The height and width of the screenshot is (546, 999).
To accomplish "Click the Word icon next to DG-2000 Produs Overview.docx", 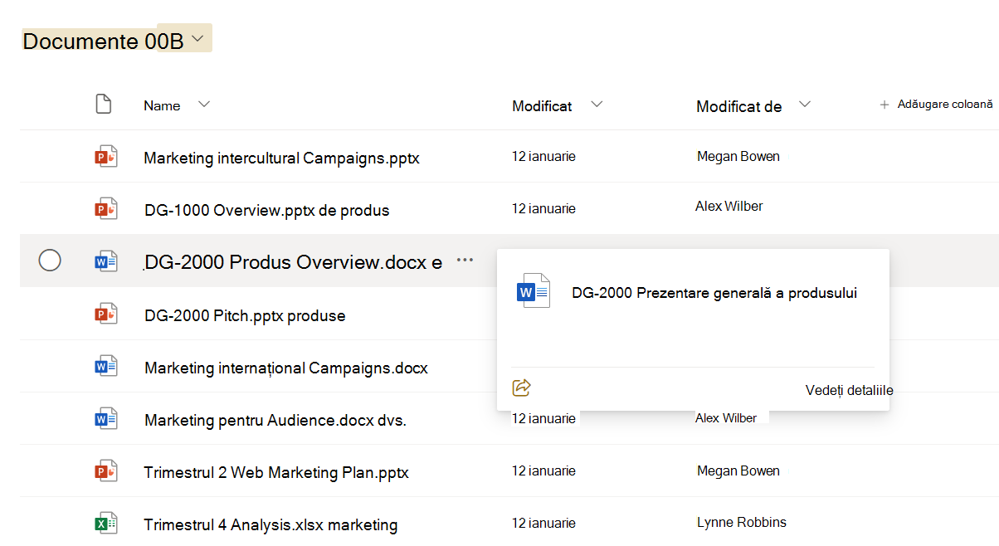I will pyautogui.click(x=106, y=261).
